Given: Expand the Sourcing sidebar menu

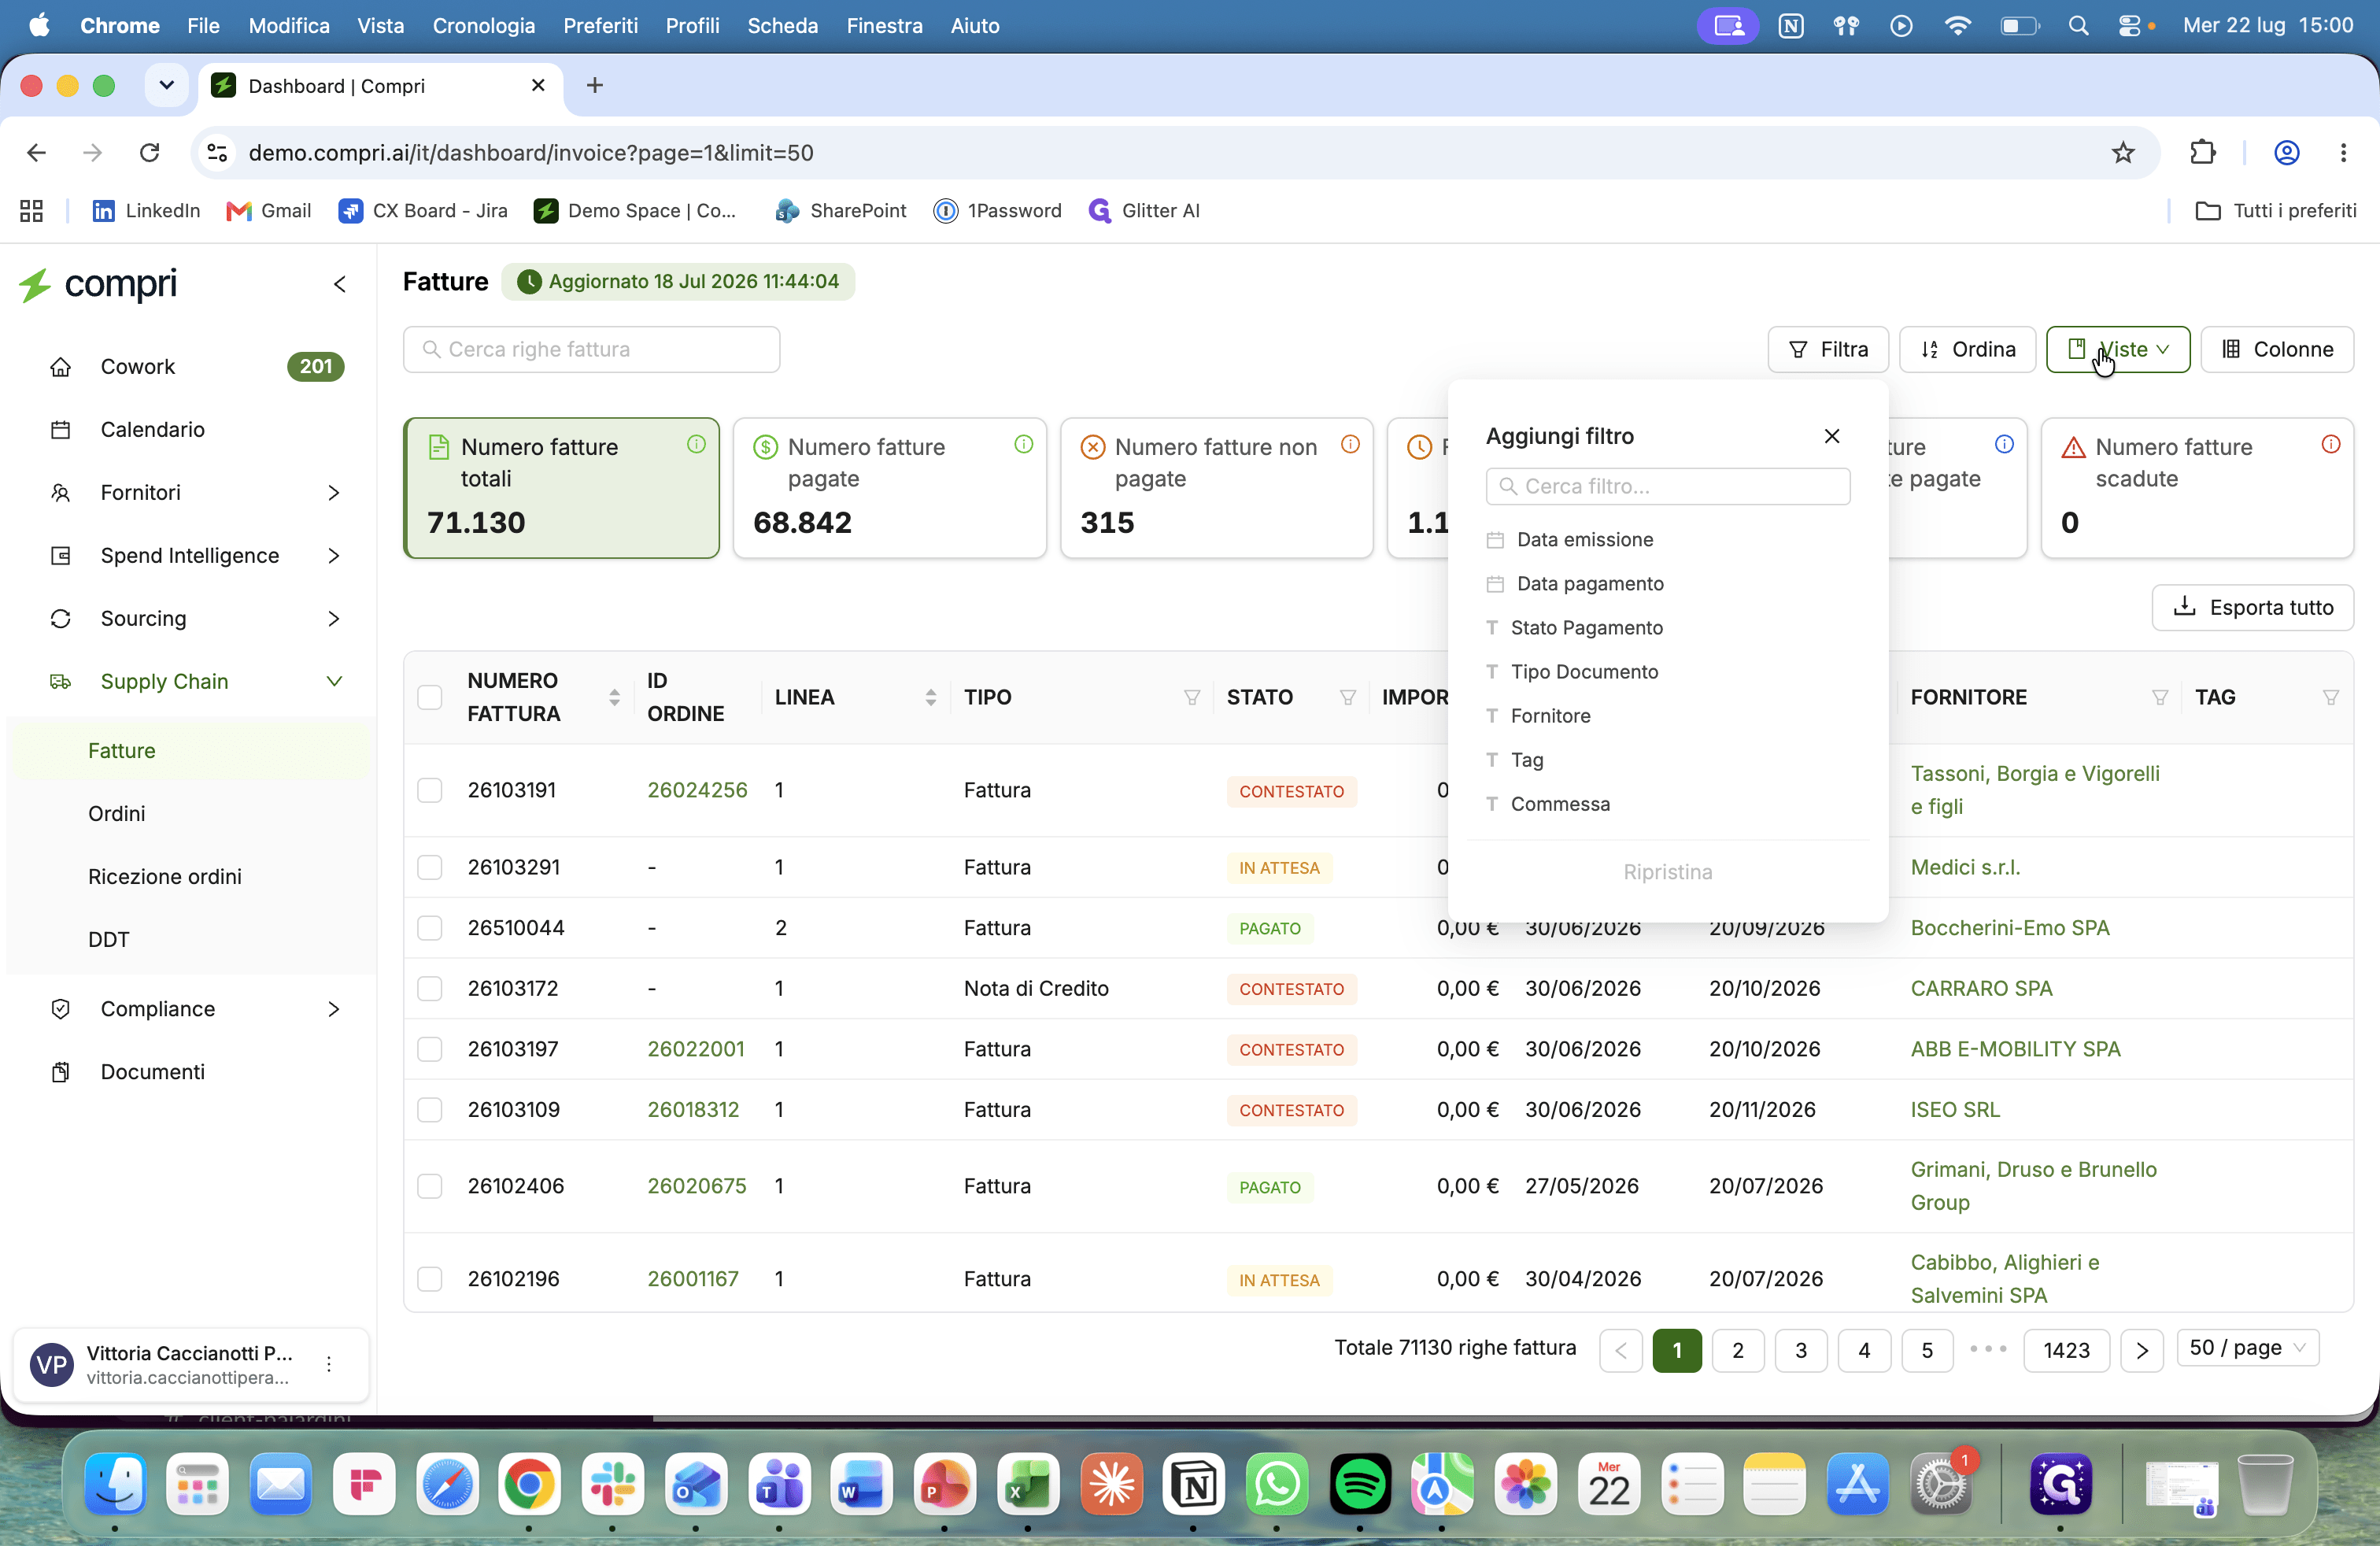Looking at the screenshot, I should click(x=333, y=618).
